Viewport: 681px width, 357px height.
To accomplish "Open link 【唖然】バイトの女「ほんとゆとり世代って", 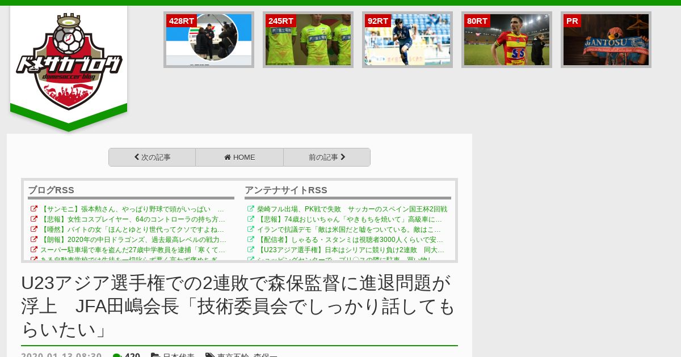I will coord(132,229).
